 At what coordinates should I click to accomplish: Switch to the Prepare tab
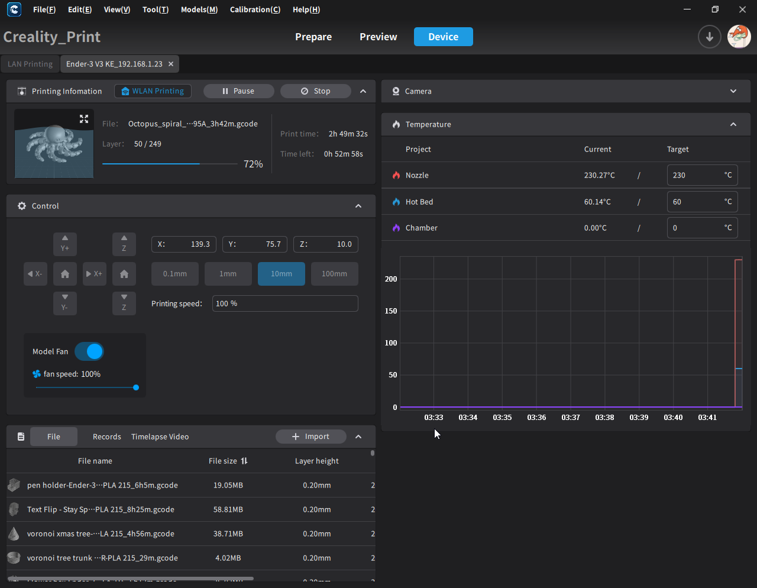click(313, 37)
